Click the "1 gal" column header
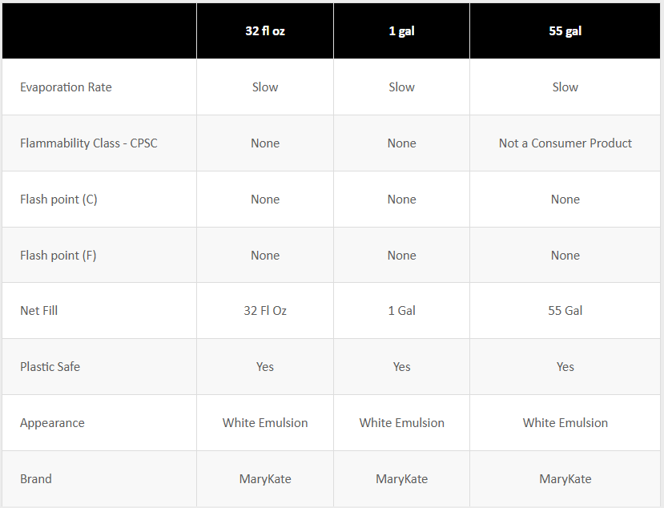Image resolution: width=664 pixels, height=508 pixels. tap(401, 31)
